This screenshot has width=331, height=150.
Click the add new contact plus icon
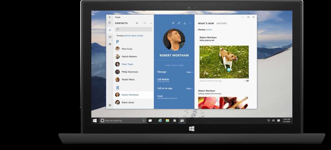tap(137, 23)
